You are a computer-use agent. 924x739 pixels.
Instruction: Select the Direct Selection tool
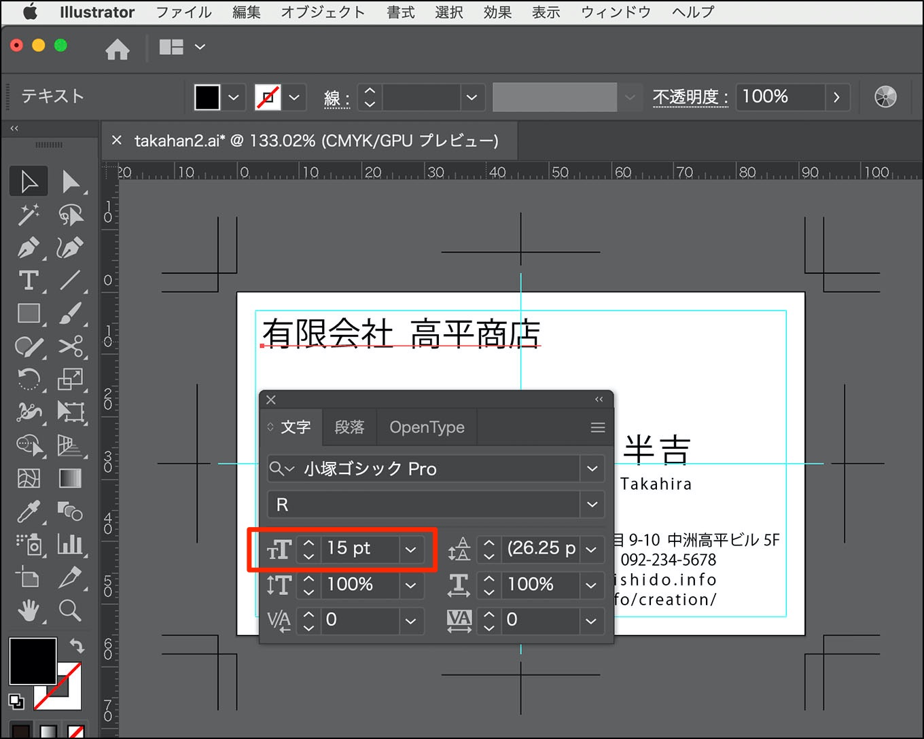pyautogui.click(x=71, y=181)
